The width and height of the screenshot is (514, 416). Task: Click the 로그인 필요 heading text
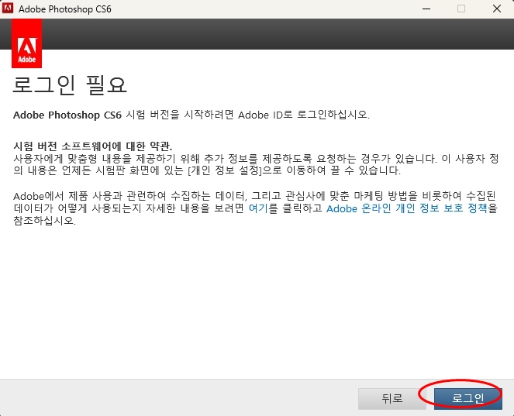70,85
